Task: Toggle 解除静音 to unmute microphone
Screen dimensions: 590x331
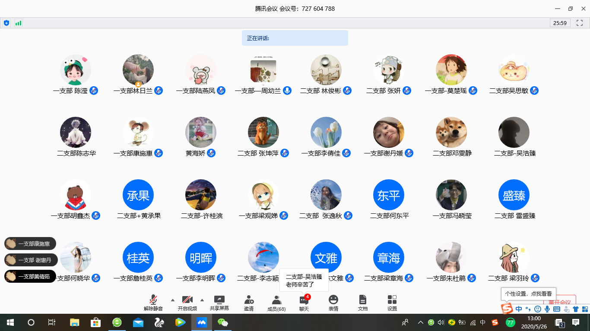Action: (153, 303)
